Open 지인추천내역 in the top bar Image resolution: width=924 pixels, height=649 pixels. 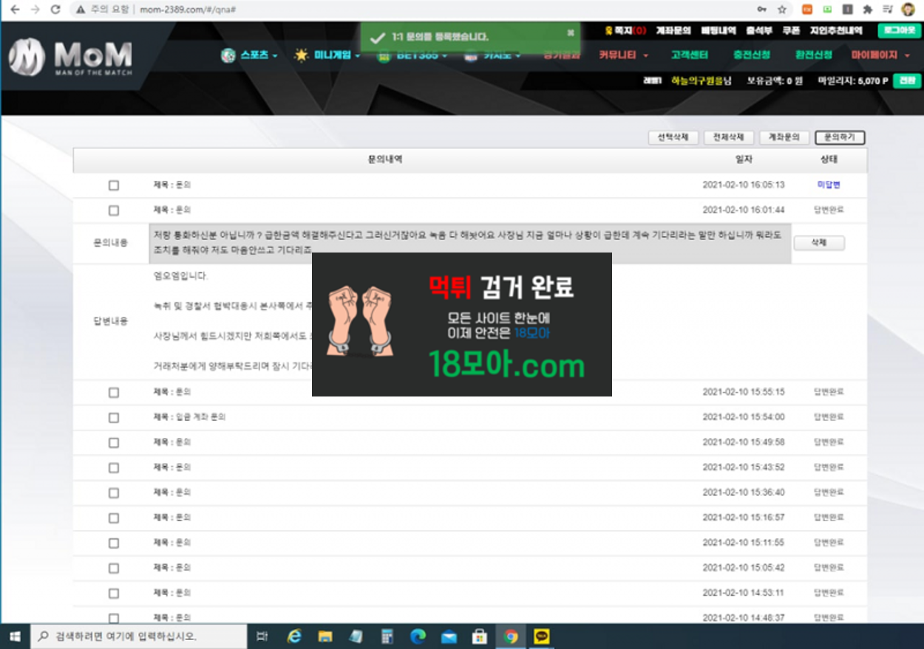[x=835, y=30]
